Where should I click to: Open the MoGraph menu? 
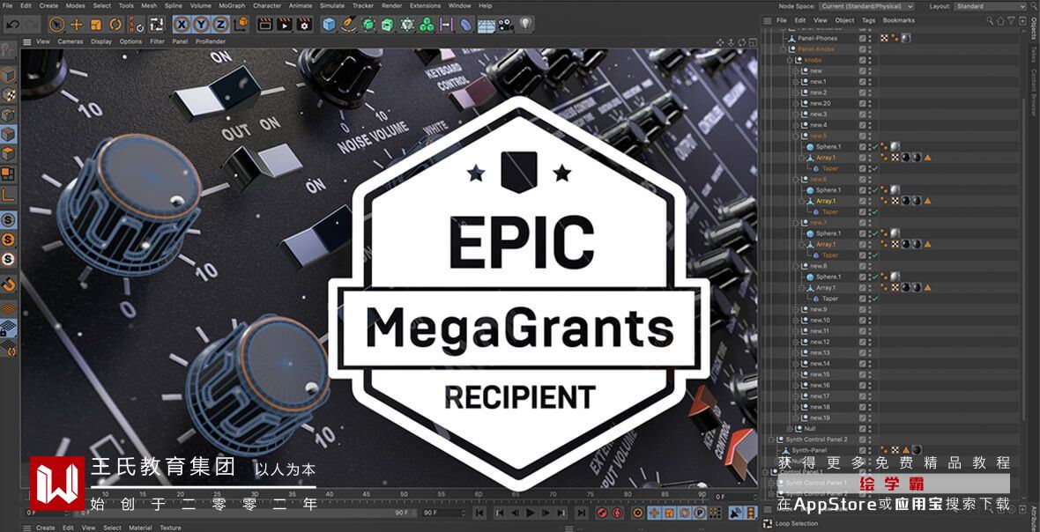[x=232, y=5]
